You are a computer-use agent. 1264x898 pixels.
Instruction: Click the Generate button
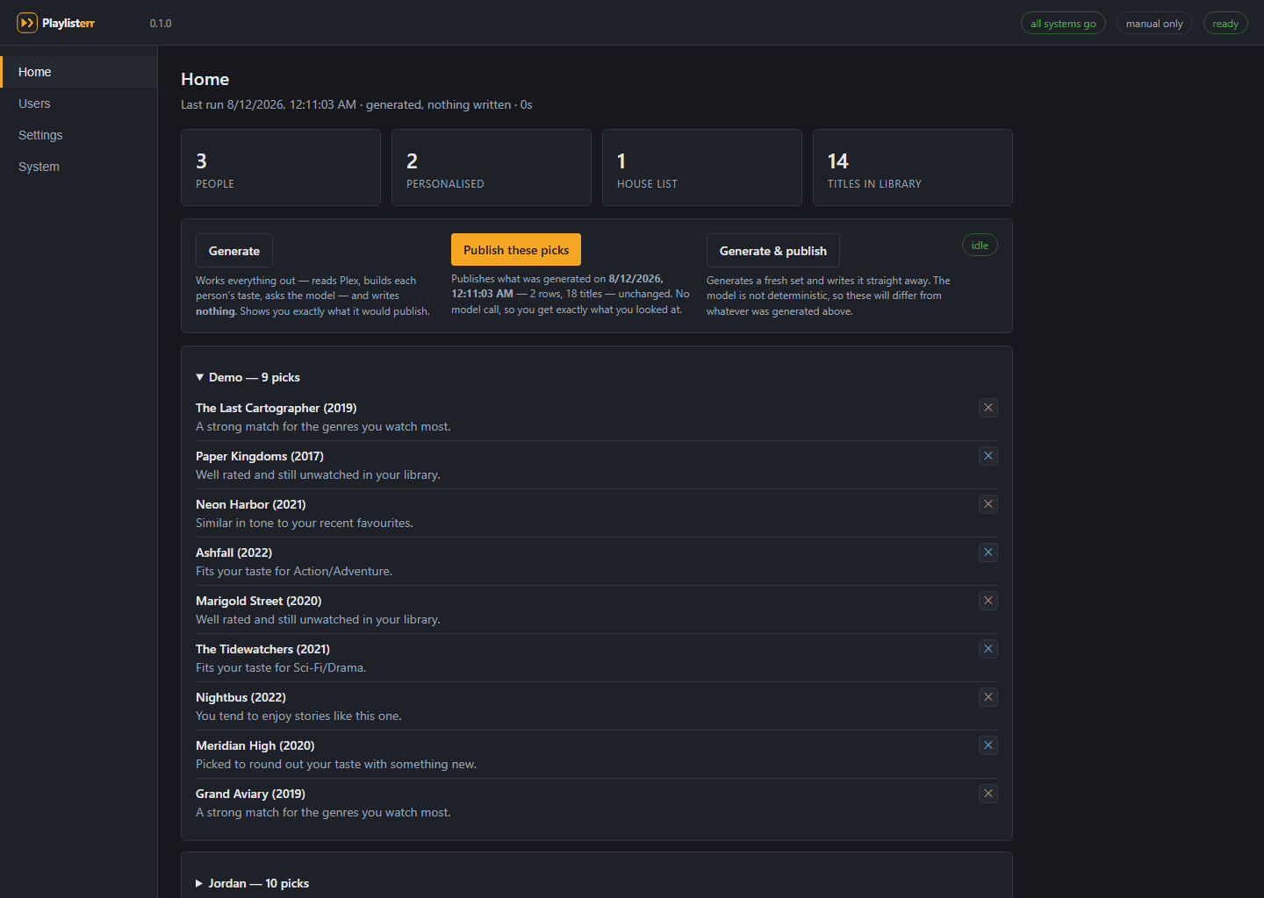(234, 251)
